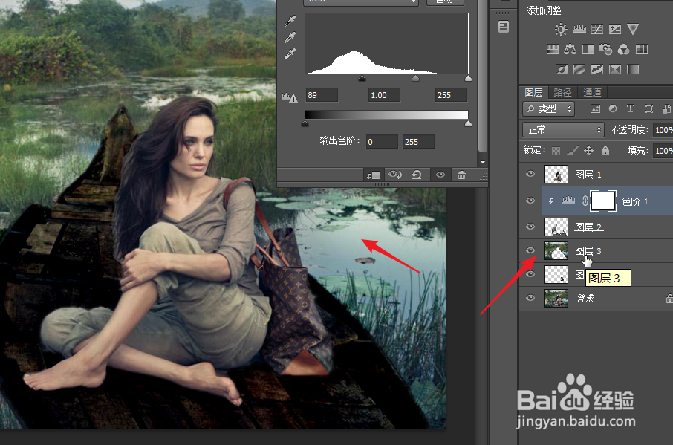Open the 类型 layer filter dropdown
The width and height of the screenshot is (673, 445).
tap(548, 109)
